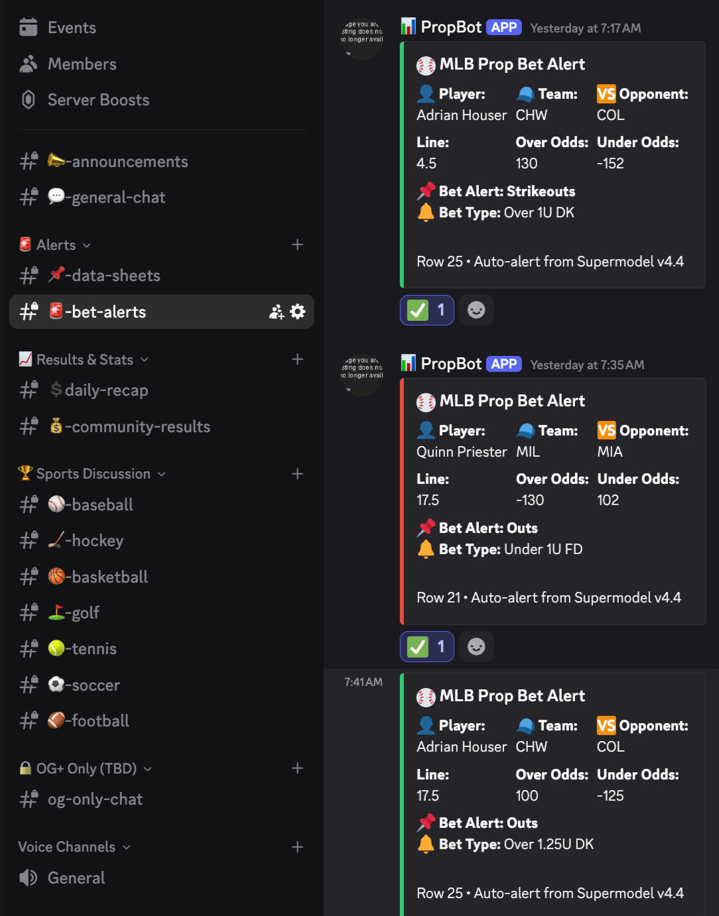Add channel under Sports Discussion category
The image size is (719, 916).
tap(298, 473)
